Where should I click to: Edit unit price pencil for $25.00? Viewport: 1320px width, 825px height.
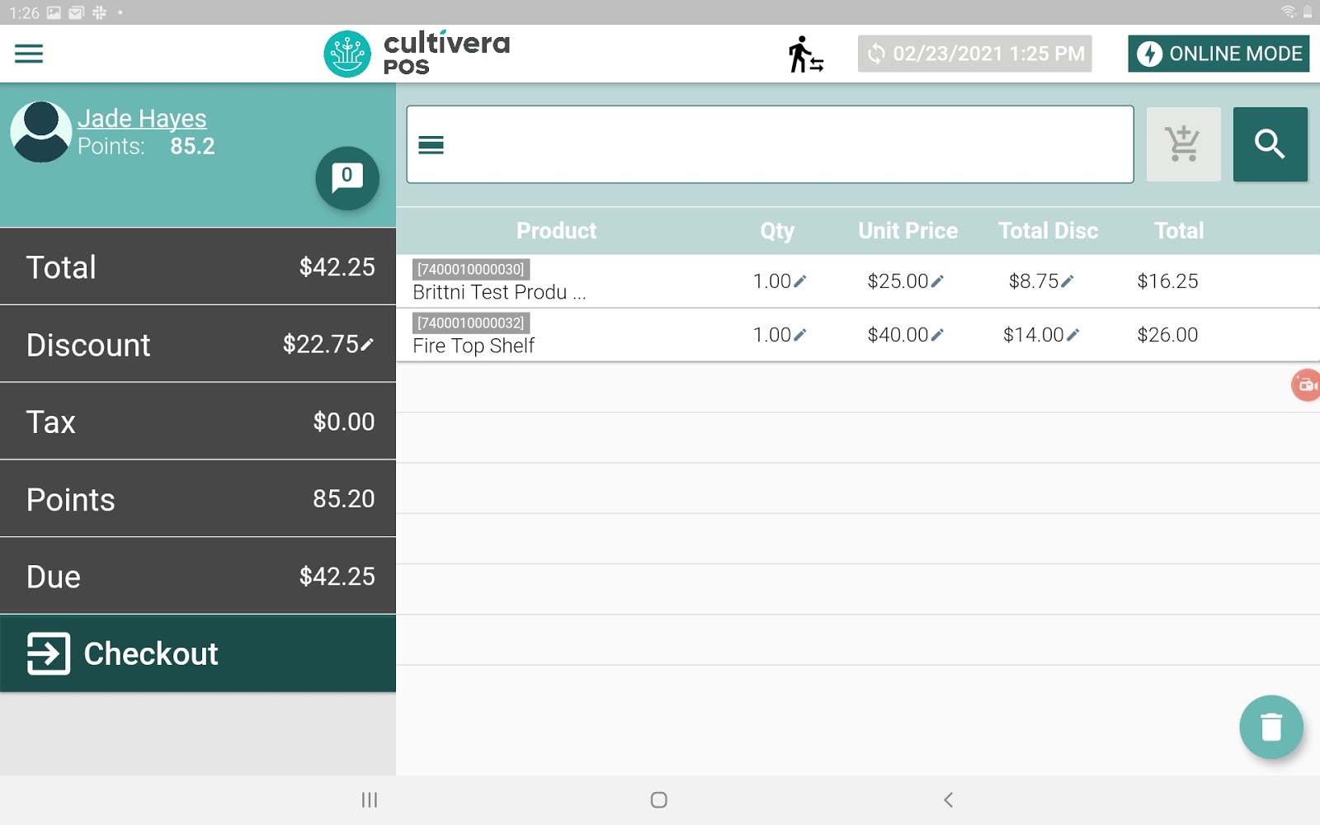(937, 281)
